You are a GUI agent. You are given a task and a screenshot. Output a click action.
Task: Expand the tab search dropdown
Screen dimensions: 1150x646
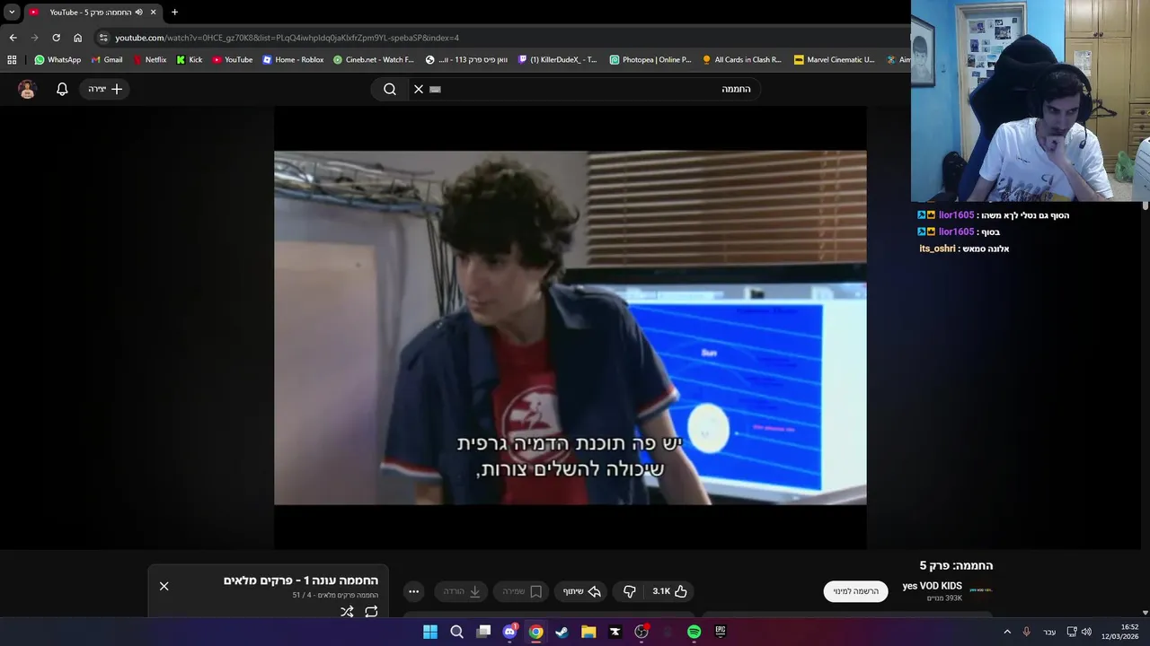click(x=12, y=13)
